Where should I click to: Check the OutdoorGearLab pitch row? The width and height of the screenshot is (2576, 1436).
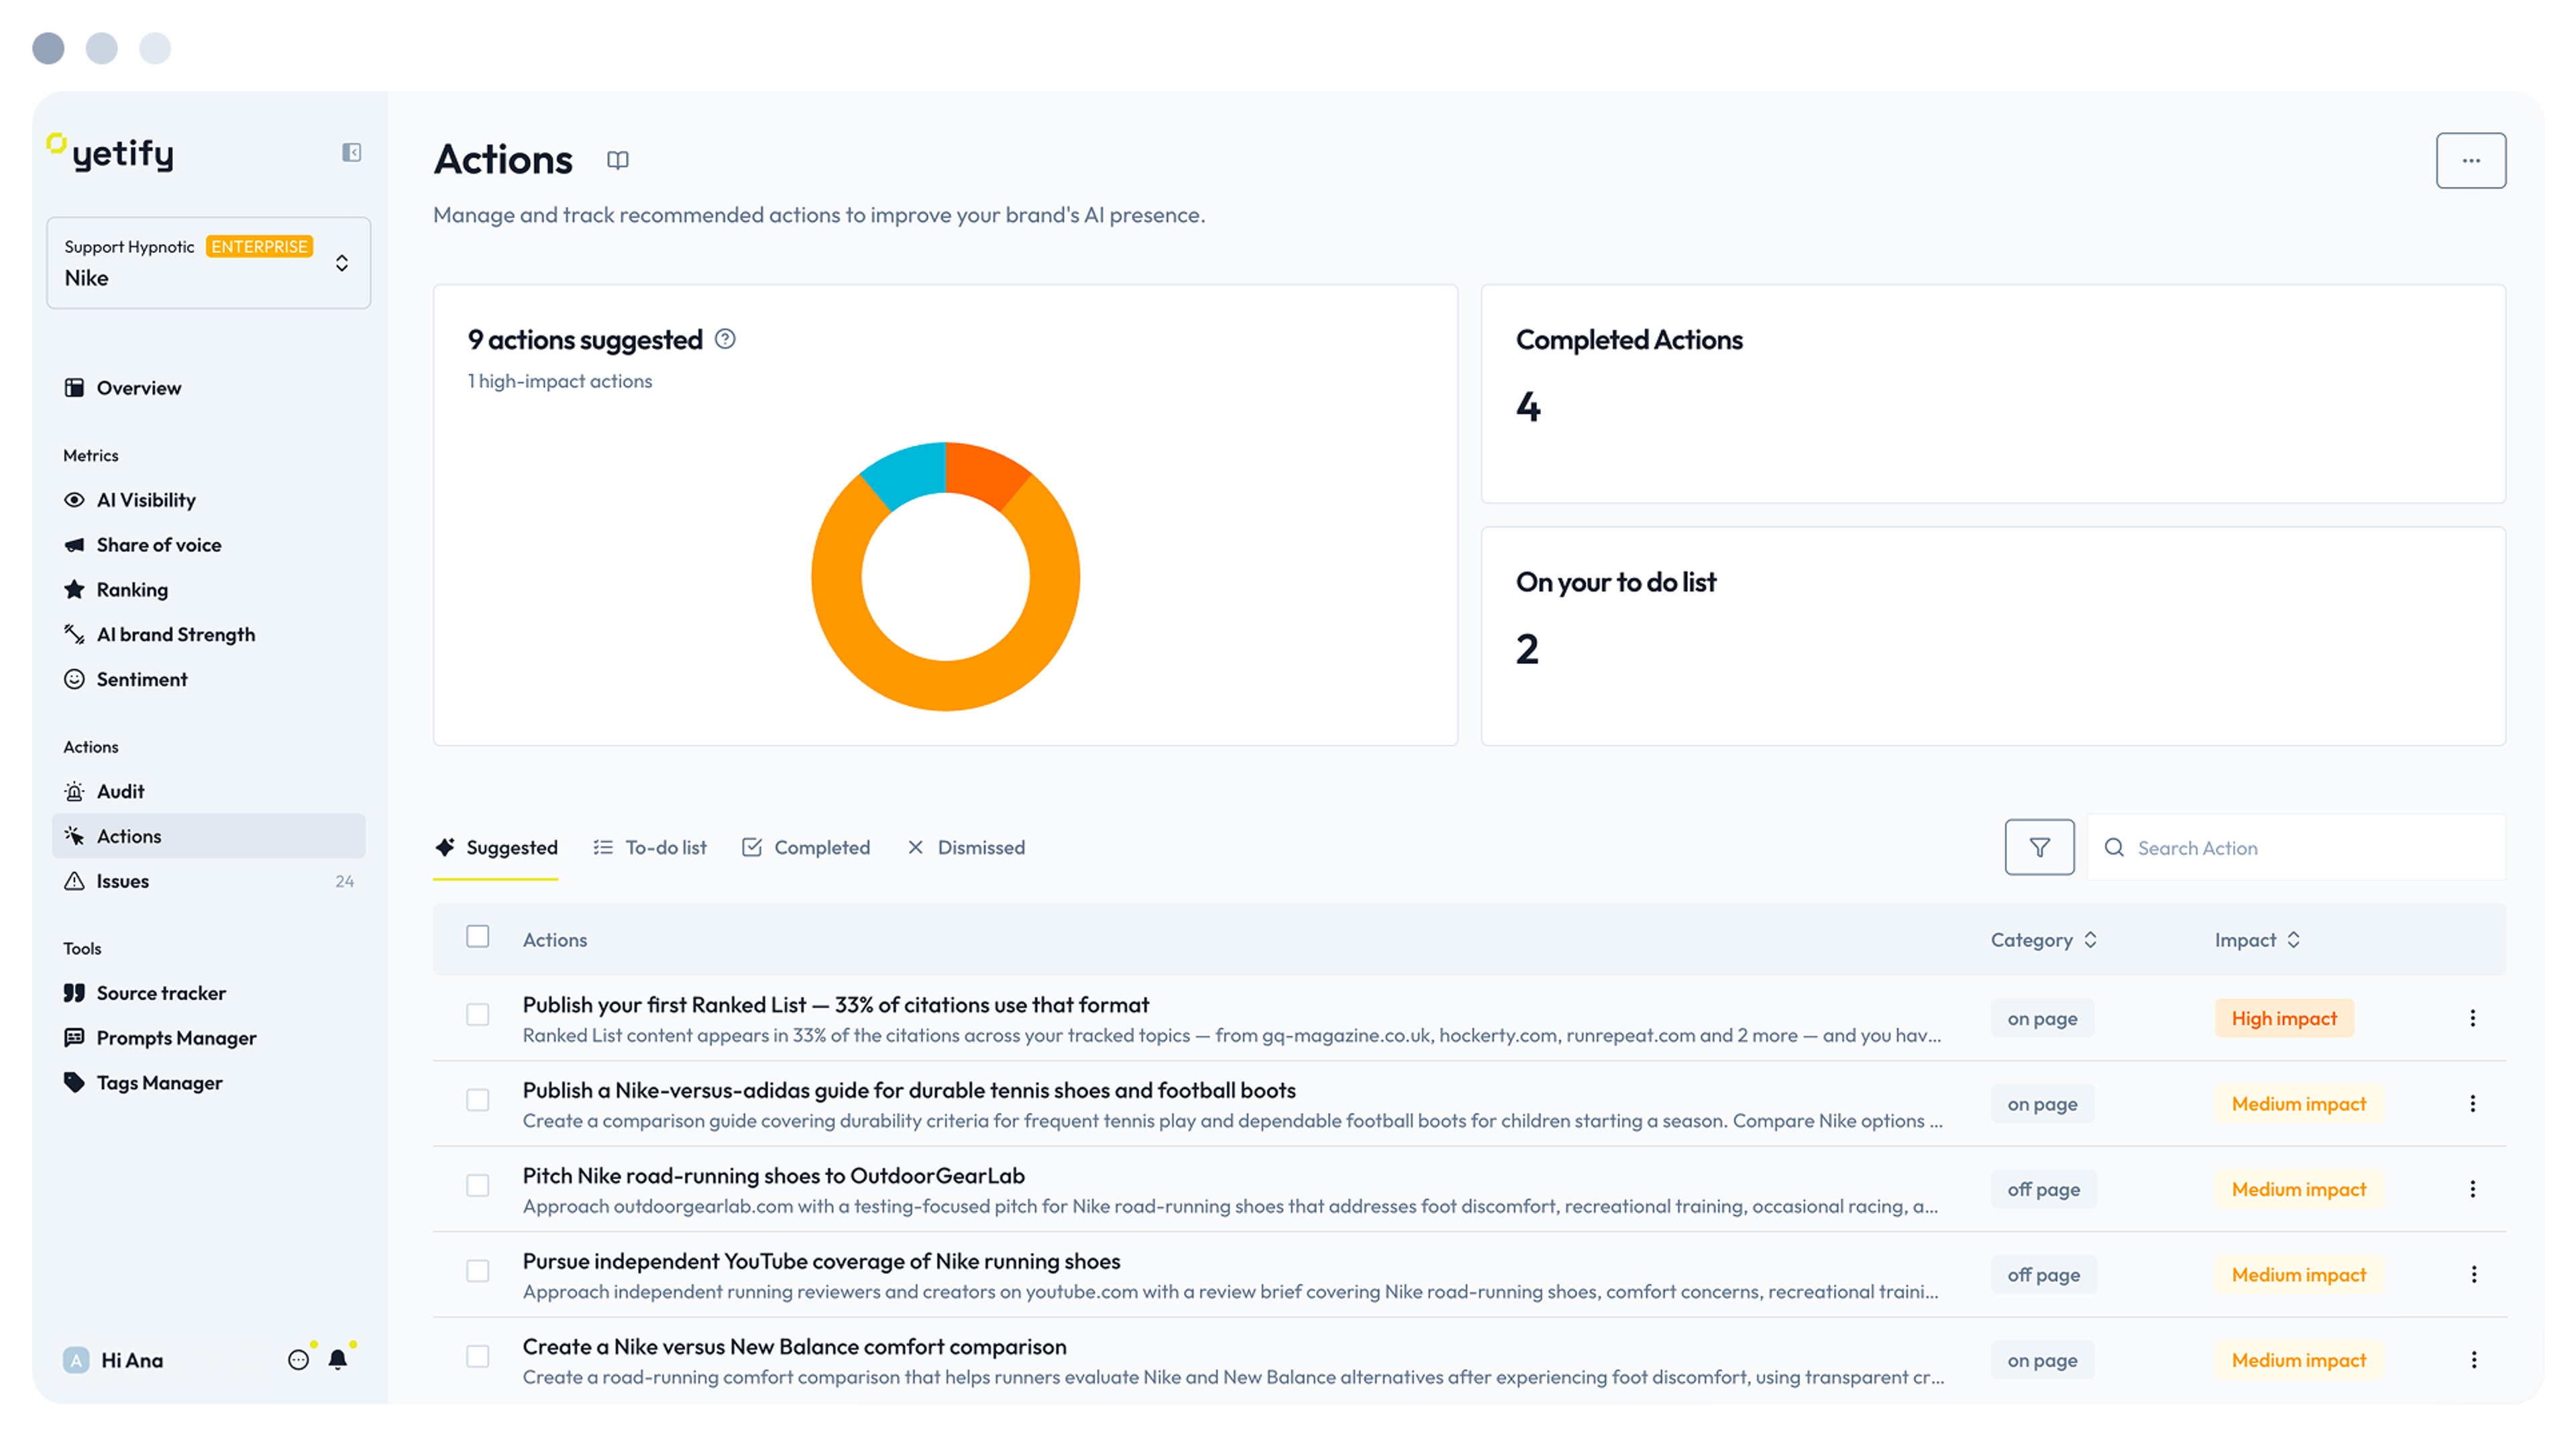(x=478, y=1186)
